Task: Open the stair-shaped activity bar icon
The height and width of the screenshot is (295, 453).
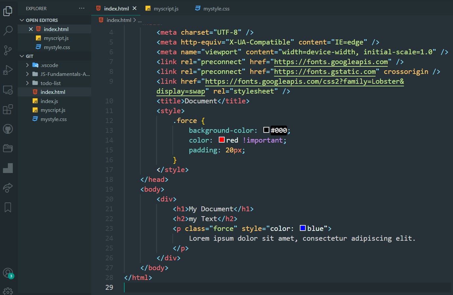Action: pos(8,168)
